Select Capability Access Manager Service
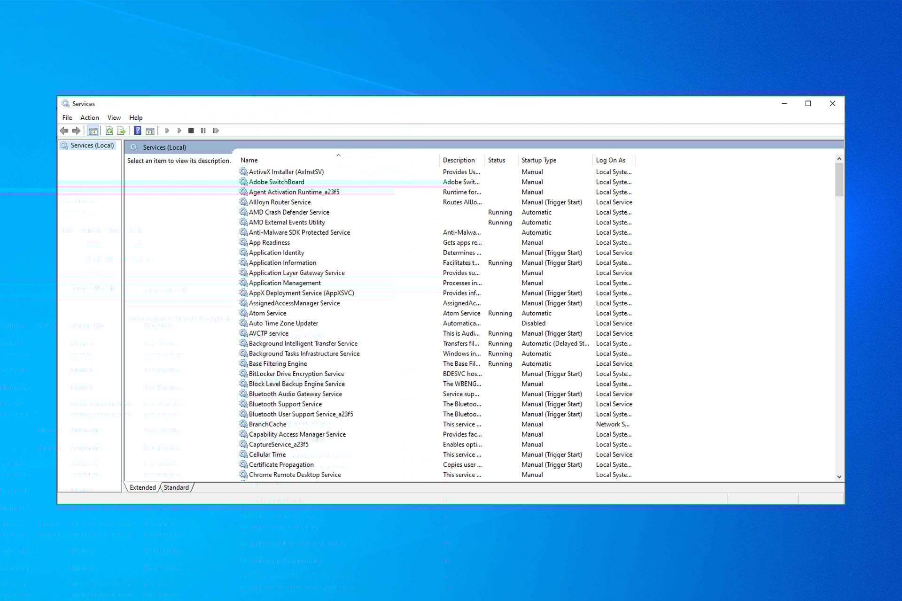Image resolution: width=902 pixels, height=601 pixels. (297, 434)
